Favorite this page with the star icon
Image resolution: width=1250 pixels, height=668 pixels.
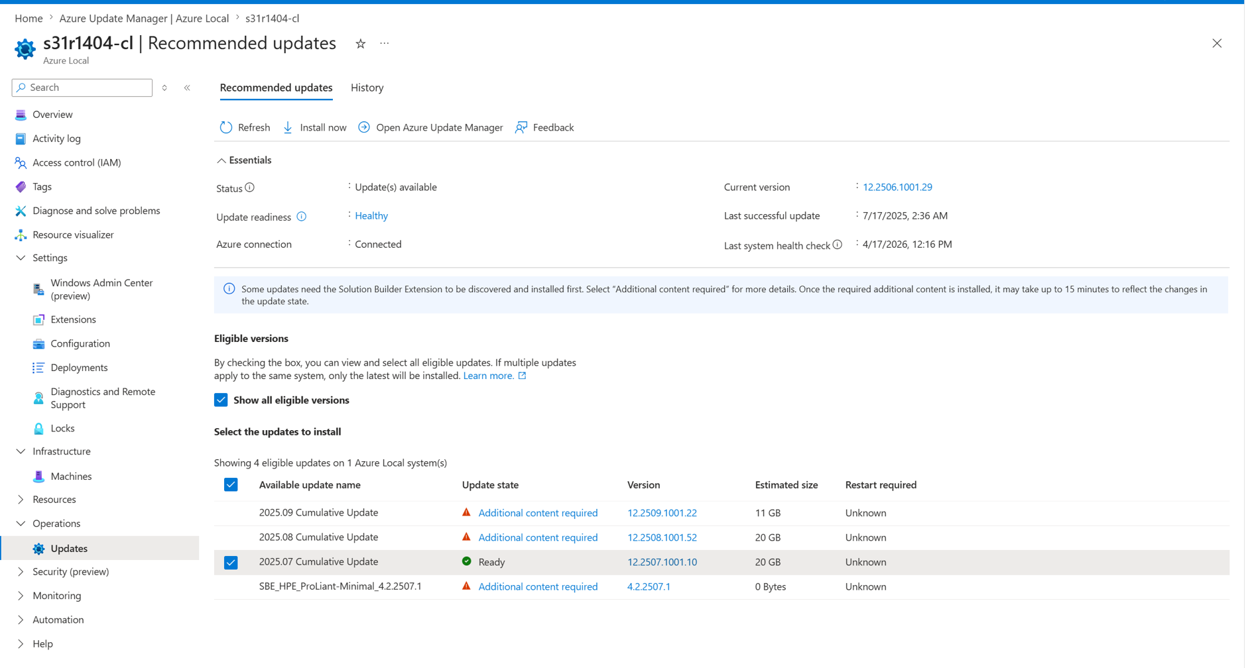tap(361, 44)
